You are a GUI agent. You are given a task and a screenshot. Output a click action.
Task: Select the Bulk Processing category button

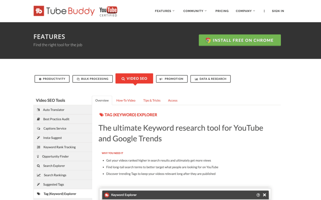click(92, 79)
